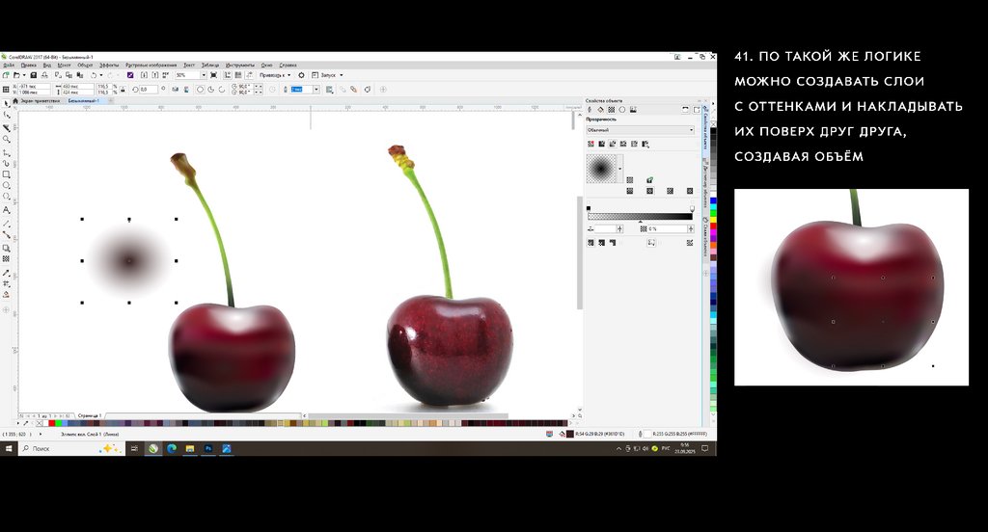The height and width of the screenshot is (532, 988).
Task: Select the fourth fountain transparency type
Action: click(690, 191)
